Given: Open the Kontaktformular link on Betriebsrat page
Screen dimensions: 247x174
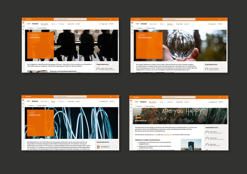Looking at the screenshot, I should 168,135.
